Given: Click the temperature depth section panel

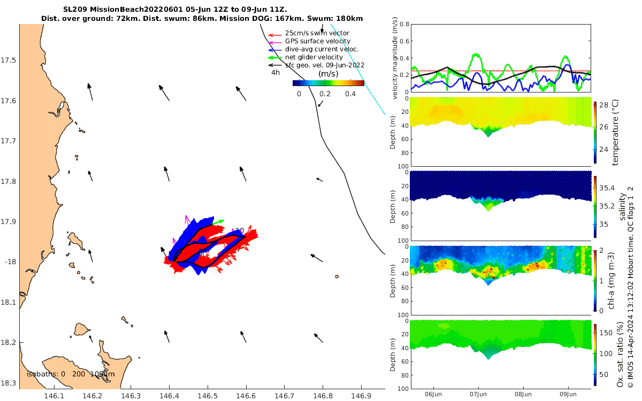Looking at the screenshot, I should pyautogui.click(x=500, y=132).
